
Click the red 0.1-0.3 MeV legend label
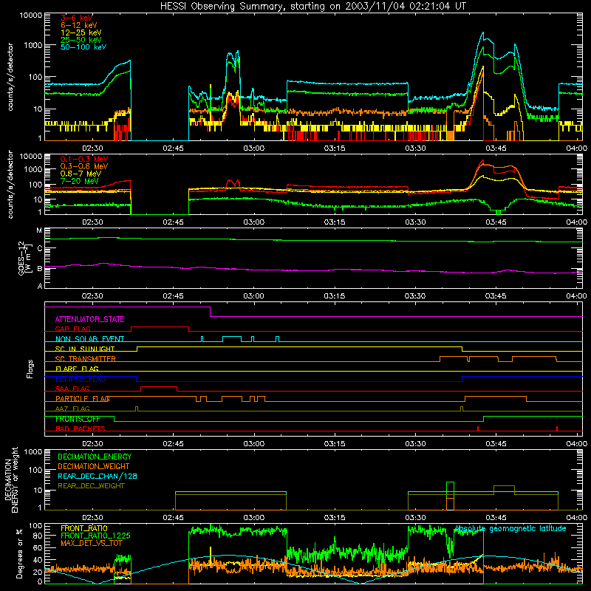[84, 159]
